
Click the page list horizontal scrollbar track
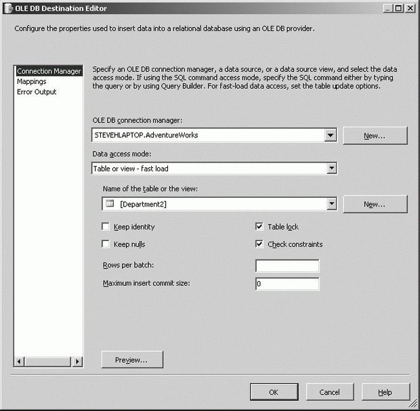coord(48,362)
